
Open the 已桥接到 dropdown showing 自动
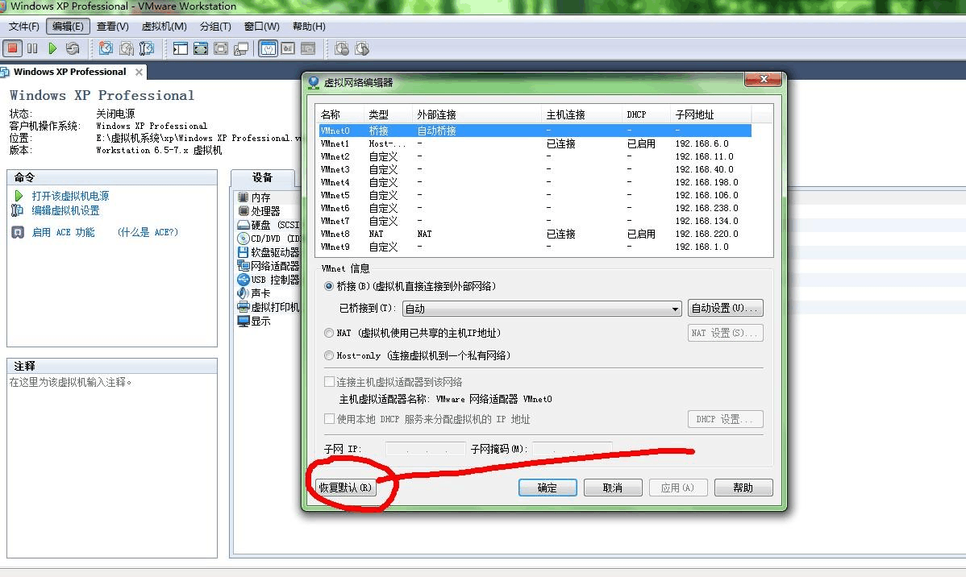point(542,309)
